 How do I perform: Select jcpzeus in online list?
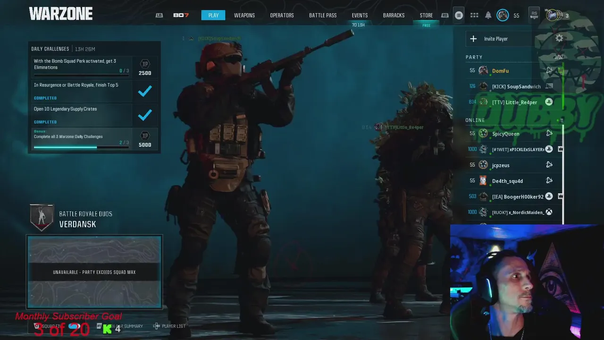tap(513, 165)
